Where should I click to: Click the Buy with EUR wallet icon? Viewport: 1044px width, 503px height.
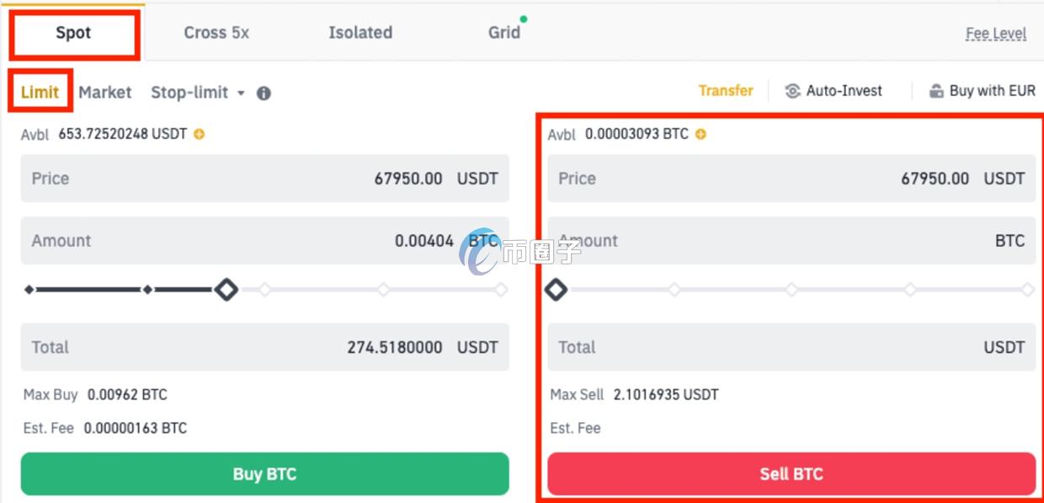936,91
